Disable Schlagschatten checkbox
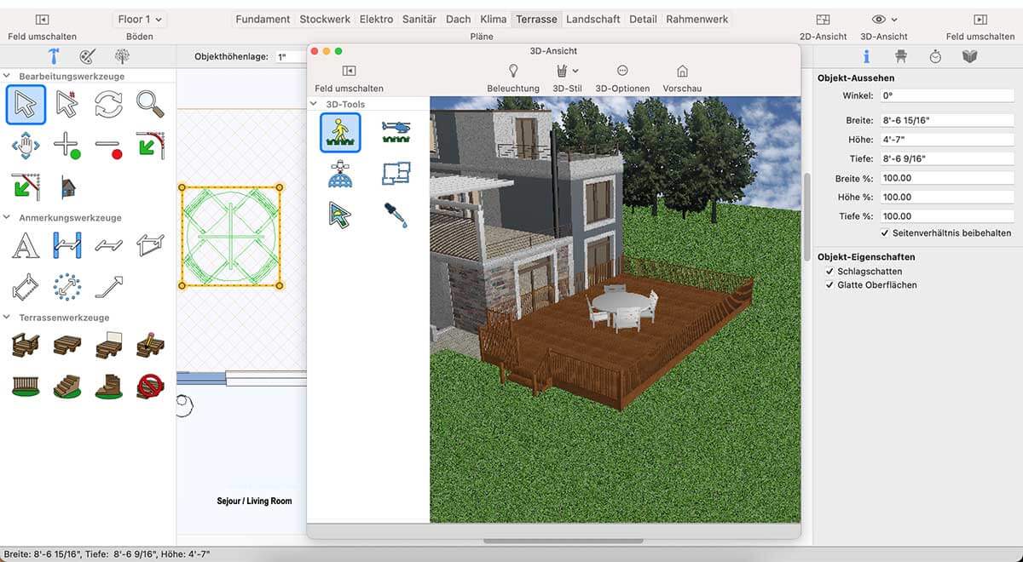 pyautogui.click(x=830, y=271)
